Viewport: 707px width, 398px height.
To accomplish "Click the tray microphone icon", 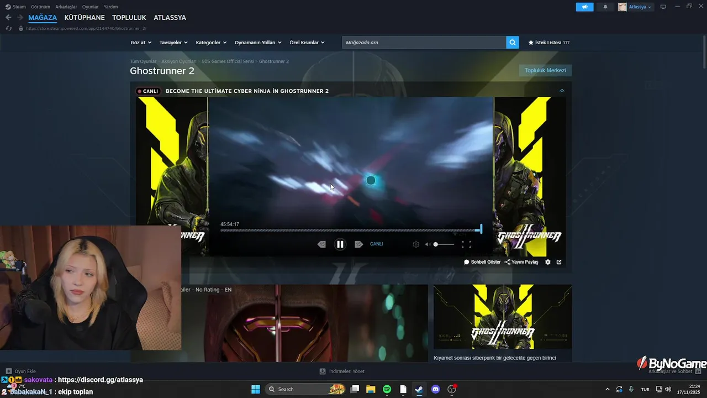I will click(631, 389).
